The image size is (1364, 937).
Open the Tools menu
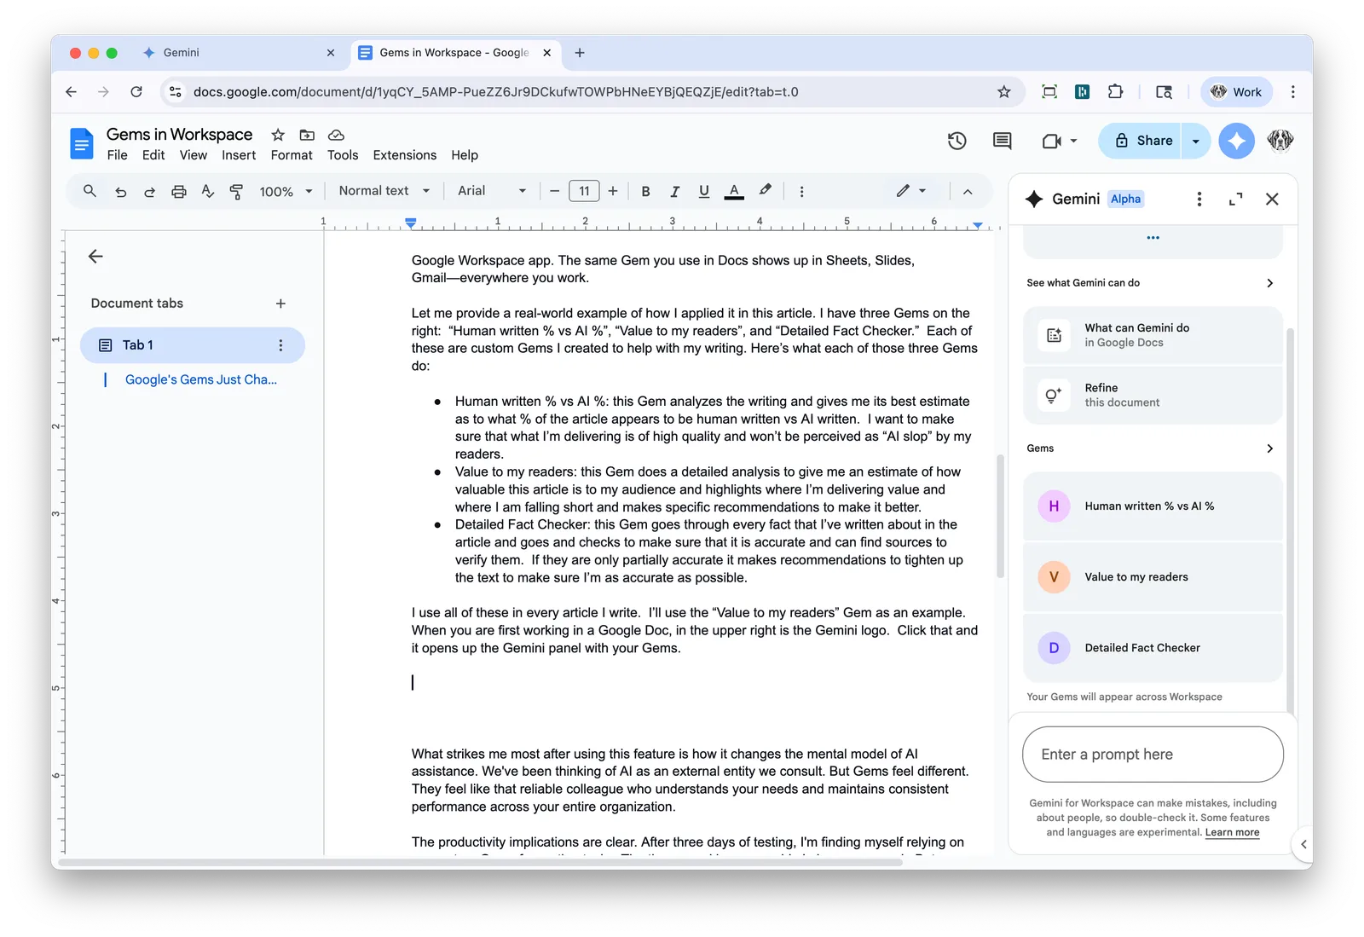pyautogui.click(x=343, y=155)
